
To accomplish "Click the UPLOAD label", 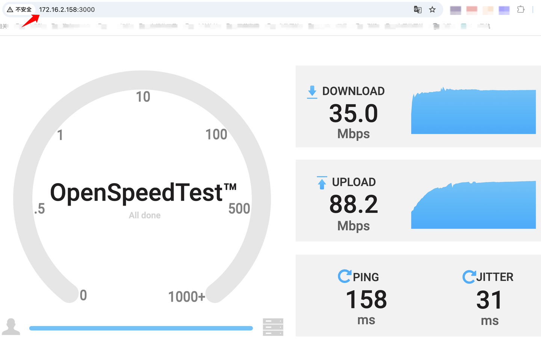I will click(x=354, y=182).
